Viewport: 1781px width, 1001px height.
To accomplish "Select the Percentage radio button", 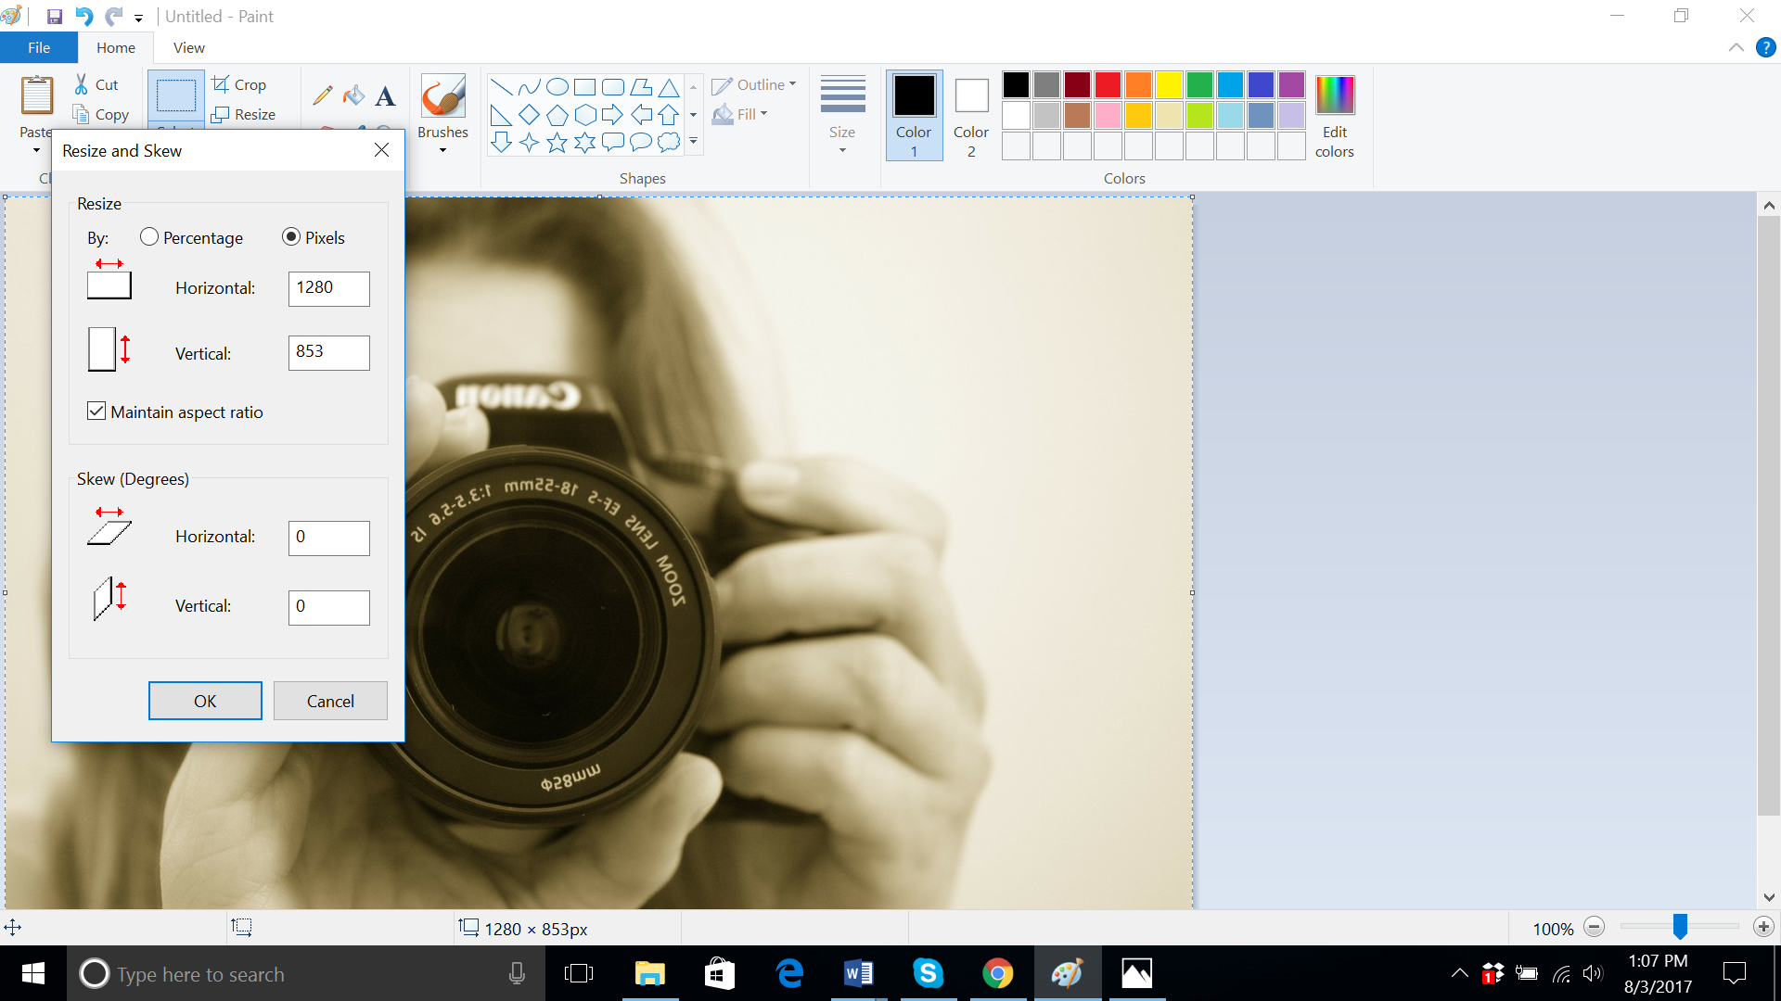I will click(x=148, y=236).
